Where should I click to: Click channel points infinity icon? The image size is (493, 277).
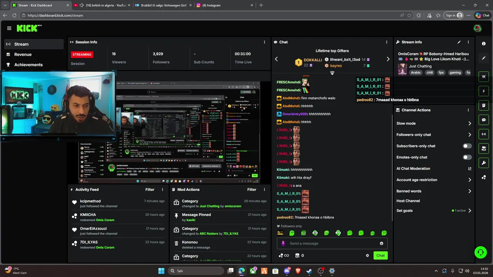click(x=284, y=255)
